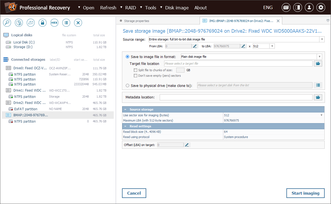This screenshot has width=331, height=204.
Task: Close the IMG::BMAP tab
Action: pos(278,21)
